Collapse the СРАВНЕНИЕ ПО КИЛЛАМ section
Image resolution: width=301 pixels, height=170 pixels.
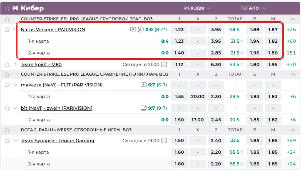pos(293,74)
